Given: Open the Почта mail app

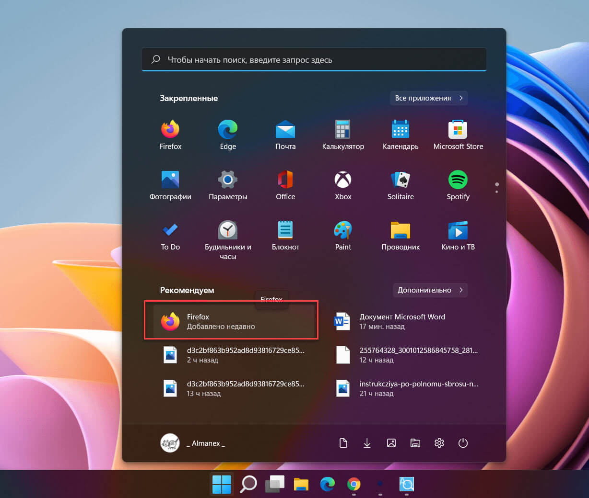Looking at the screenshot, I should (285, 135).
